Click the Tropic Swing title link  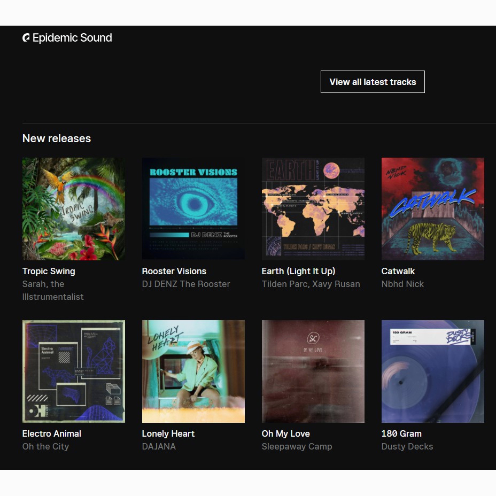click(x=49, y=272)
